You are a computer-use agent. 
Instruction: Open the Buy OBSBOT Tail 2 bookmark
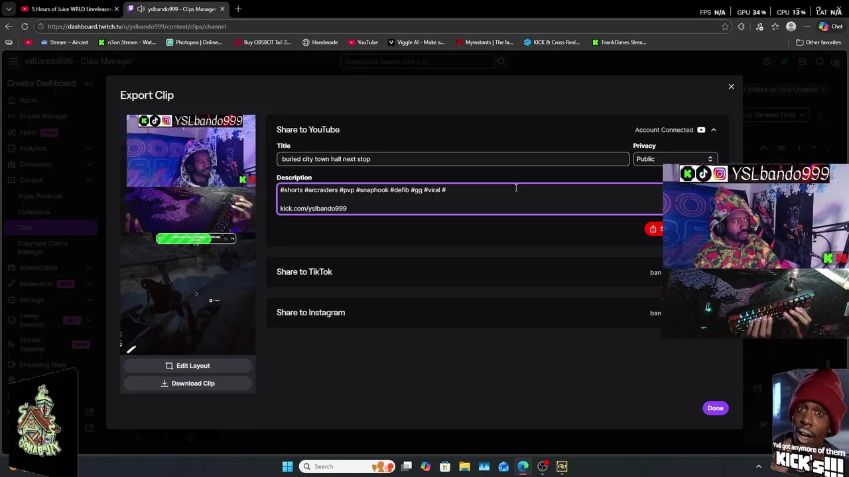point(263,42)
